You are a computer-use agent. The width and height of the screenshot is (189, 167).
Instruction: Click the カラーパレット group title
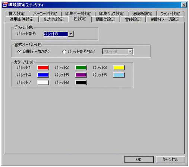(24, 62)
